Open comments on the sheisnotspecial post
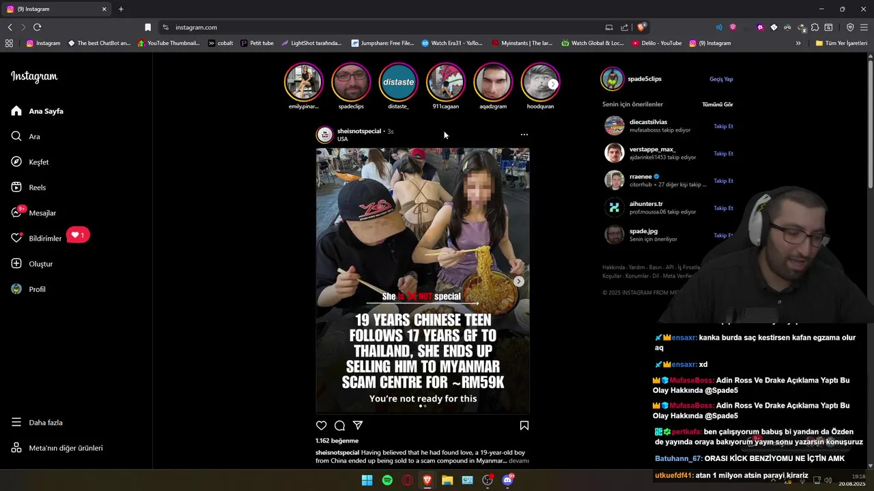Image resolution: width=874 pixels, height=491 pixels. tap(339, 426)
